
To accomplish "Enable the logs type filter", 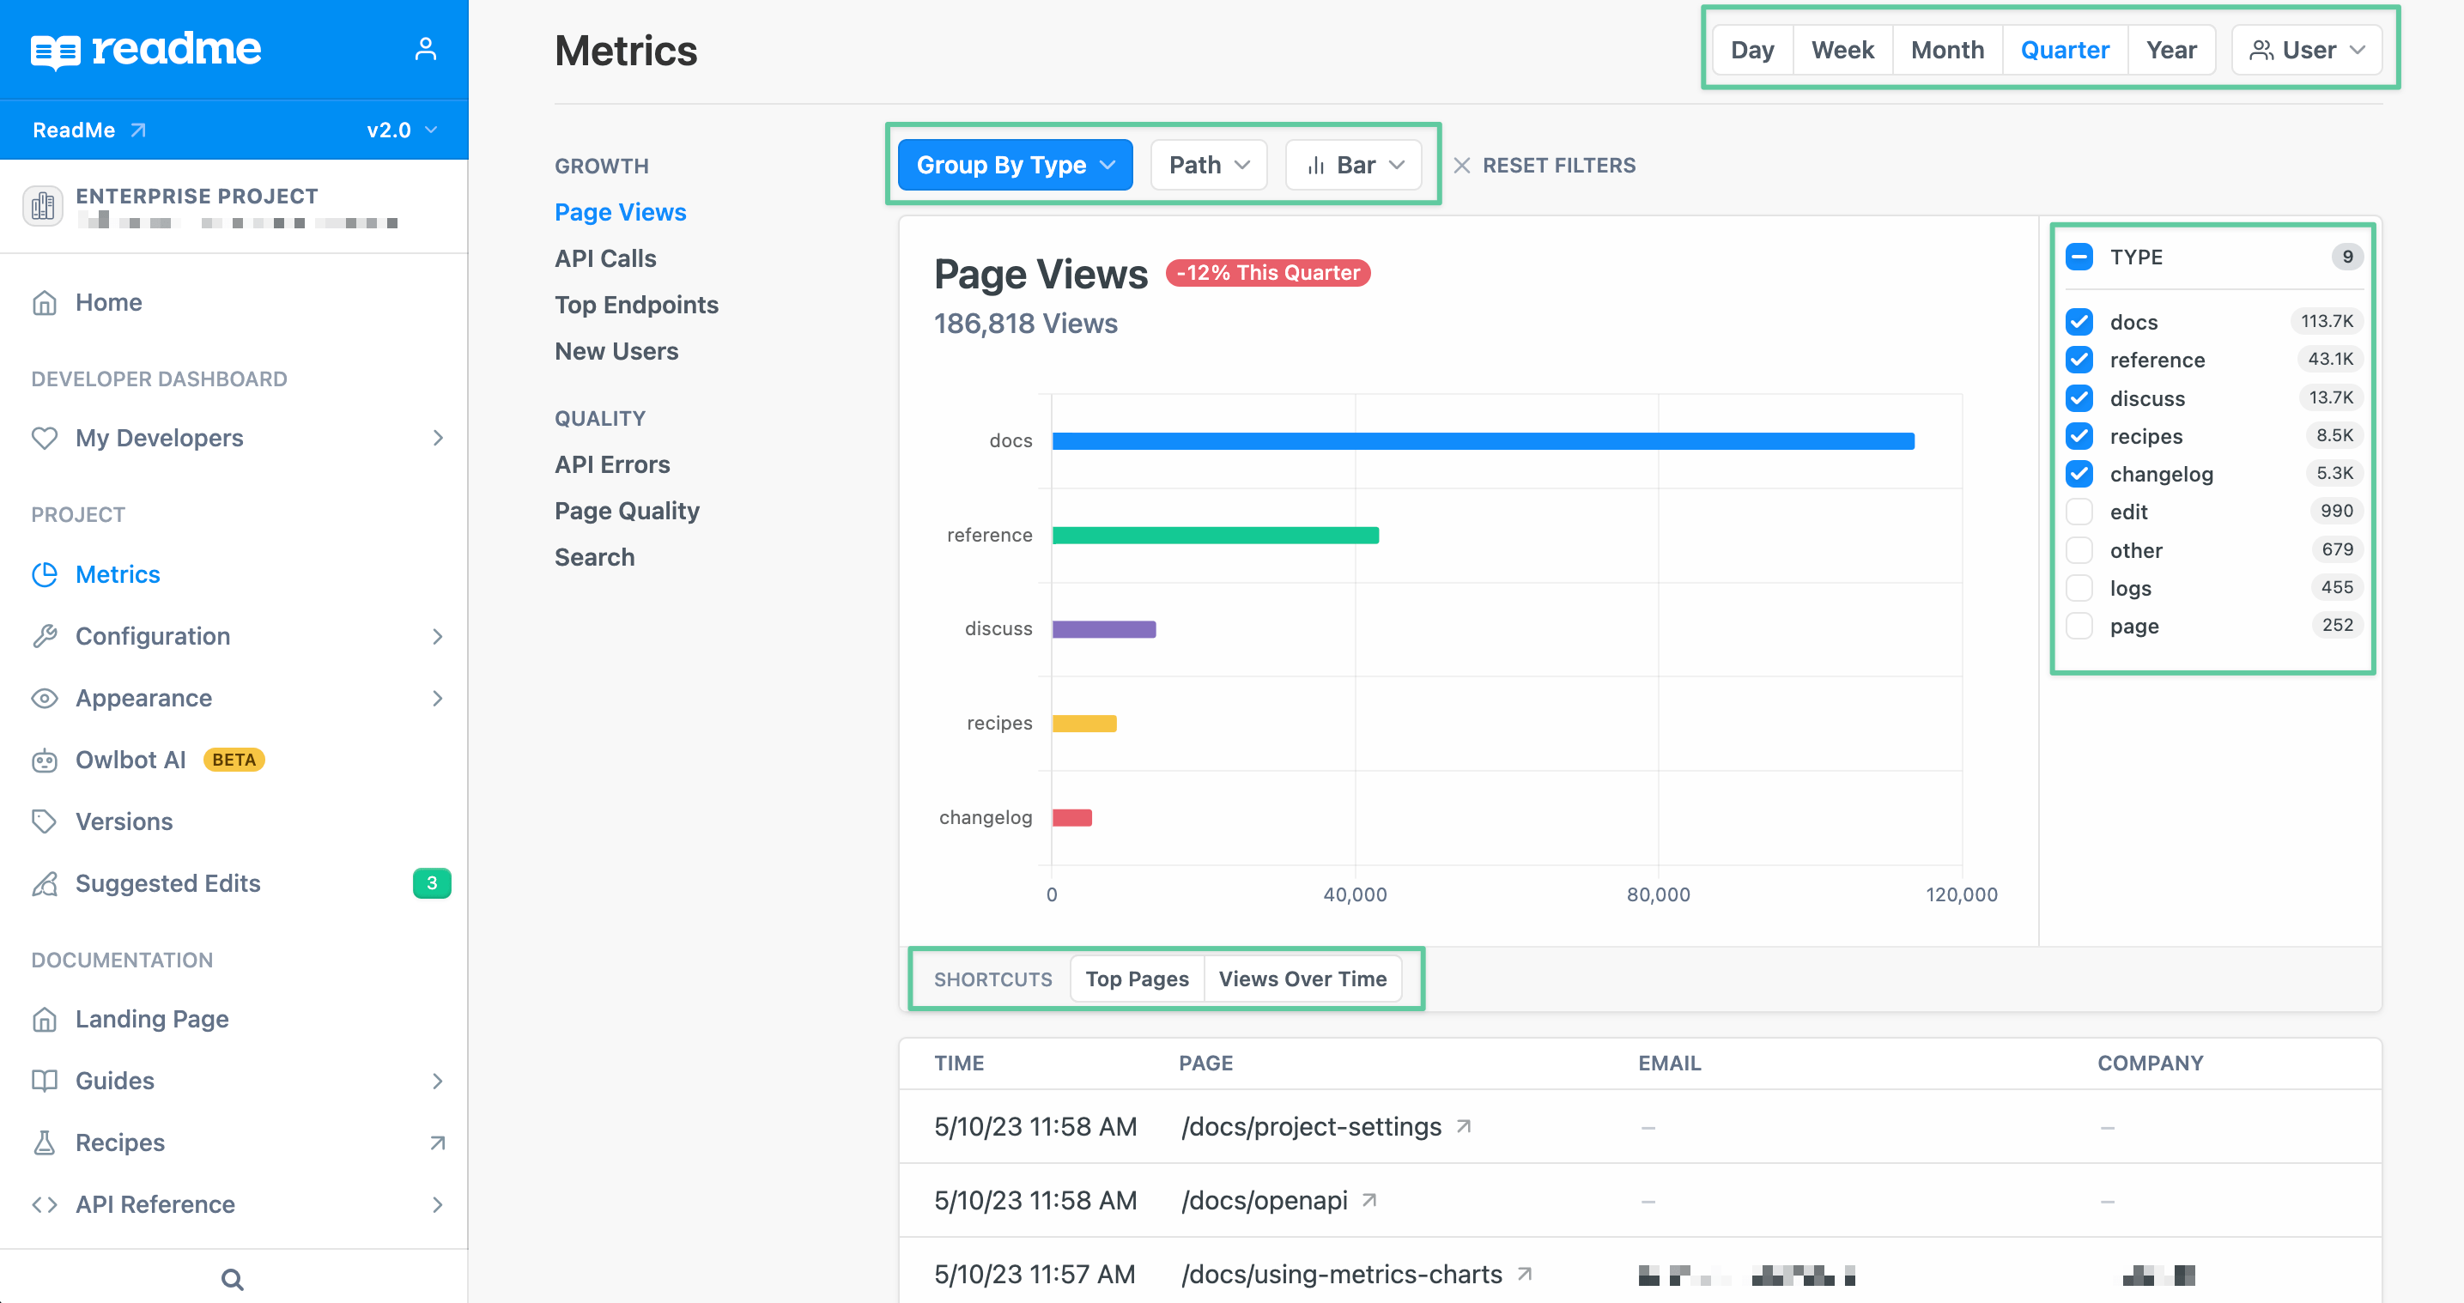I will coord(2079,587).
